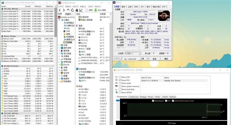Expand the 显示设备 tree node
This screenshot has height=125, width=231.
(x=59, y=54)
